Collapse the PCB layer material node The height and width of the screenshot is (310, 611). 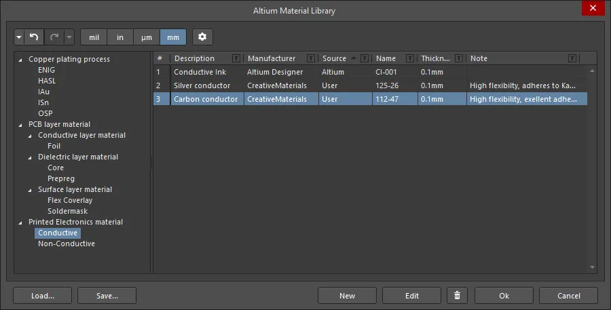pos(20,125)
